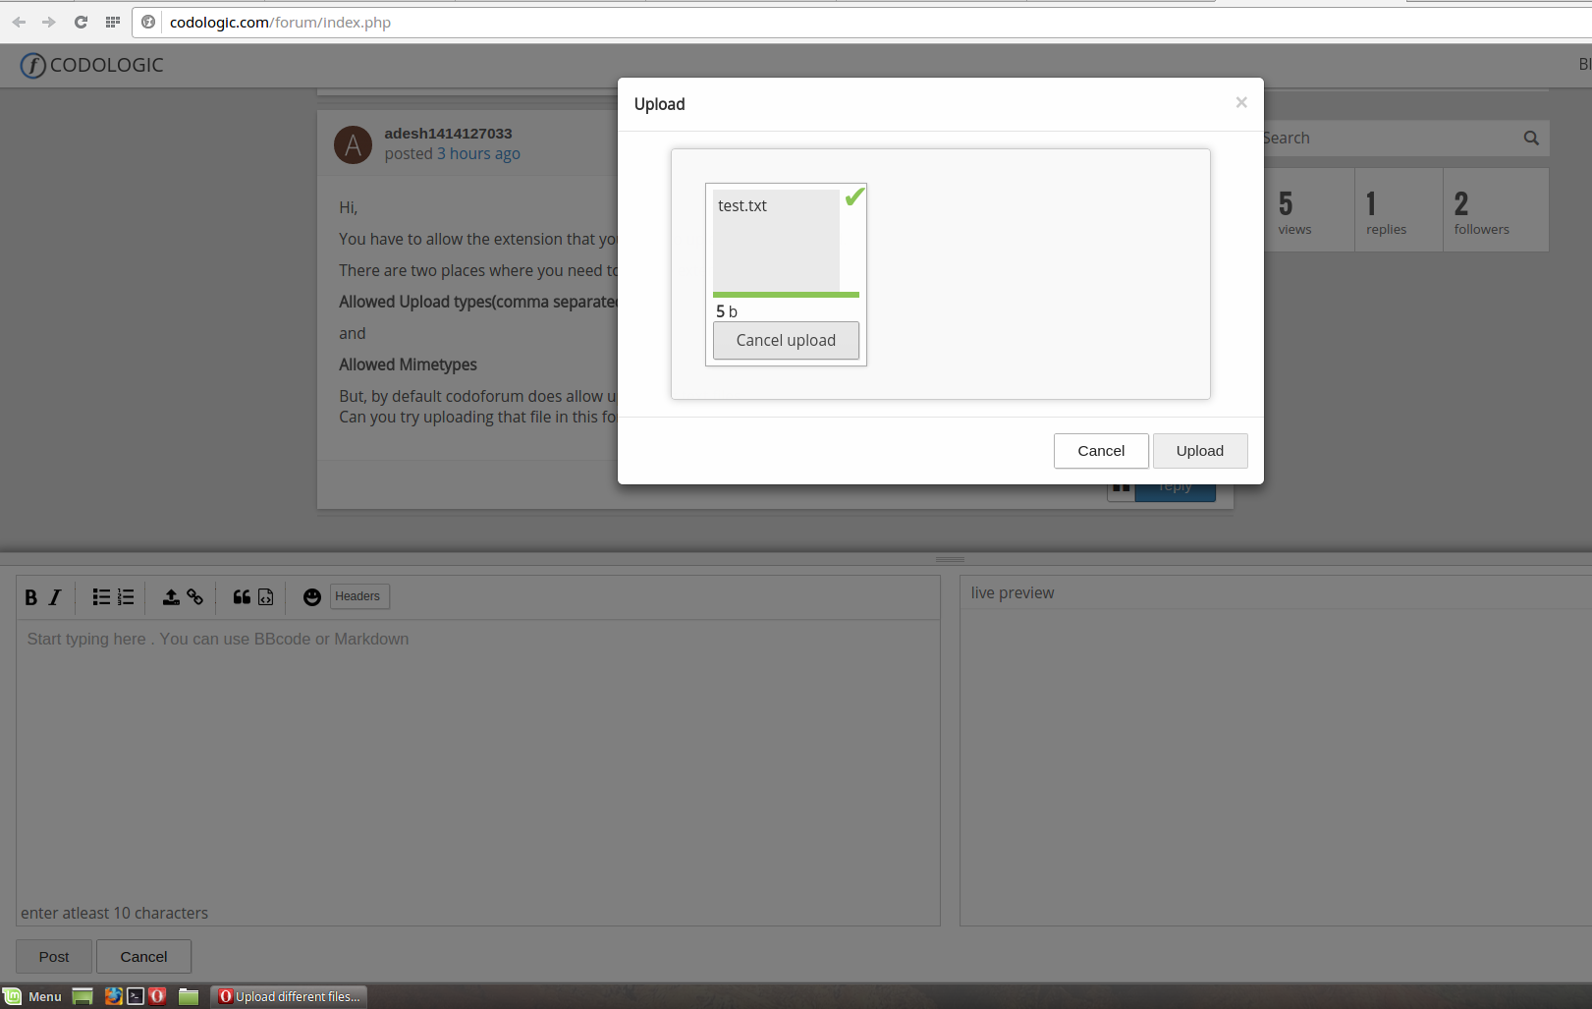Click the Post reply button
Screen dimensions: 1592x1009
click(54, 957)
